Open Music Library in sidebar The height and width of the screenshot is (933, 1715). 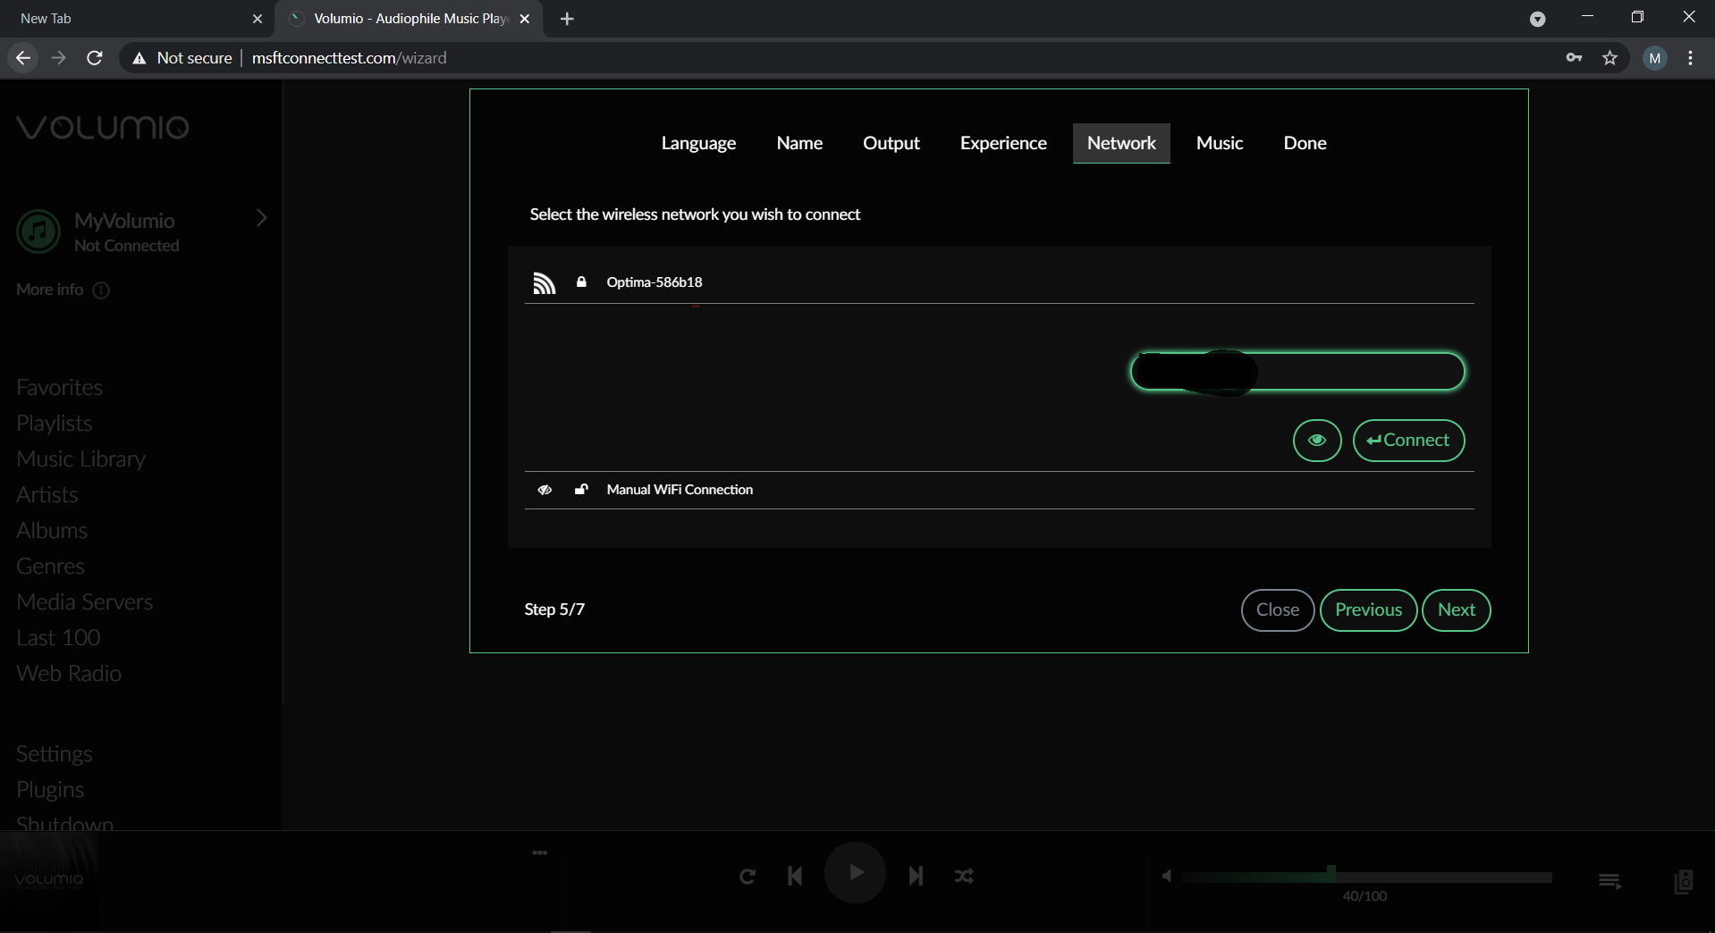[x=80, y=458]
